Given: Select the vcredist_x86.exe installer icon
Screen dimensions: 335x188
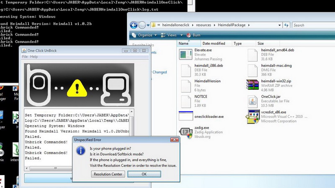Looking at the screenshot, I should coord(253,117).
